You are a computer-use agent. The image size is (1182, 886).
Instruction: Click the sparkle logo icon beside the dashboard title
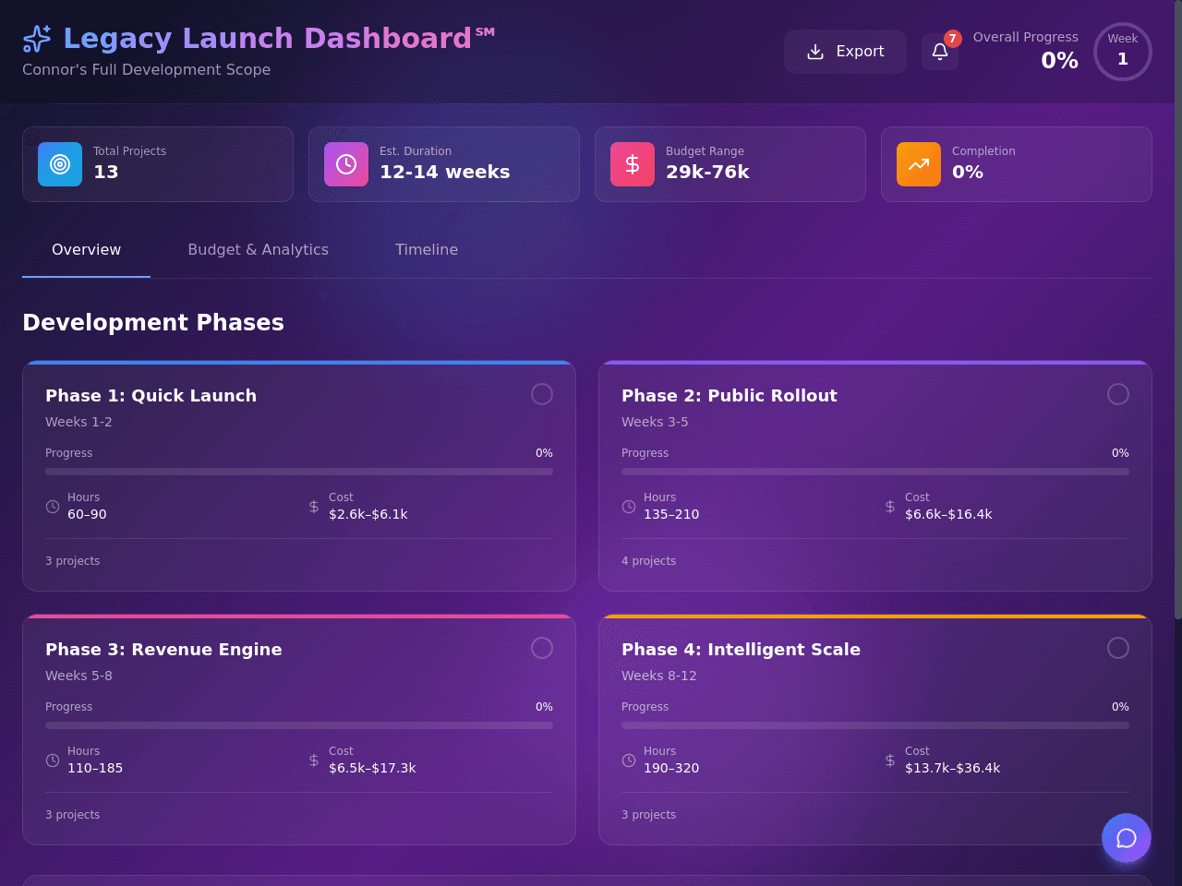pyautogui.click(x=37, y=39)
